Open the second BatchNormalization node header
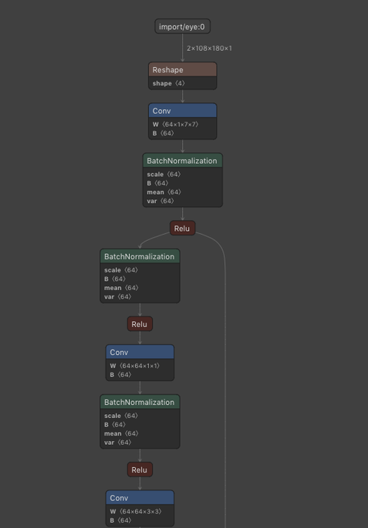The width and height of the screenshot is (368, 528). (x=140, y=256)
